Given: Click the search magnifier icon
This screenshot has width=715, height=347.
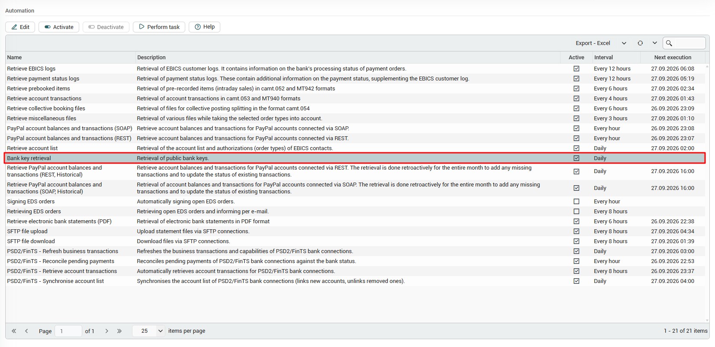Looking at the screenshot, I should (669, 43).
